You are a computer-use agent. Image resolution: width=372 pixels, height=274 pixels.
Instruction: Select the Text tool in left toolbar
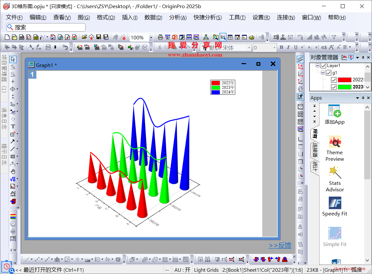(x=13, y=127)
